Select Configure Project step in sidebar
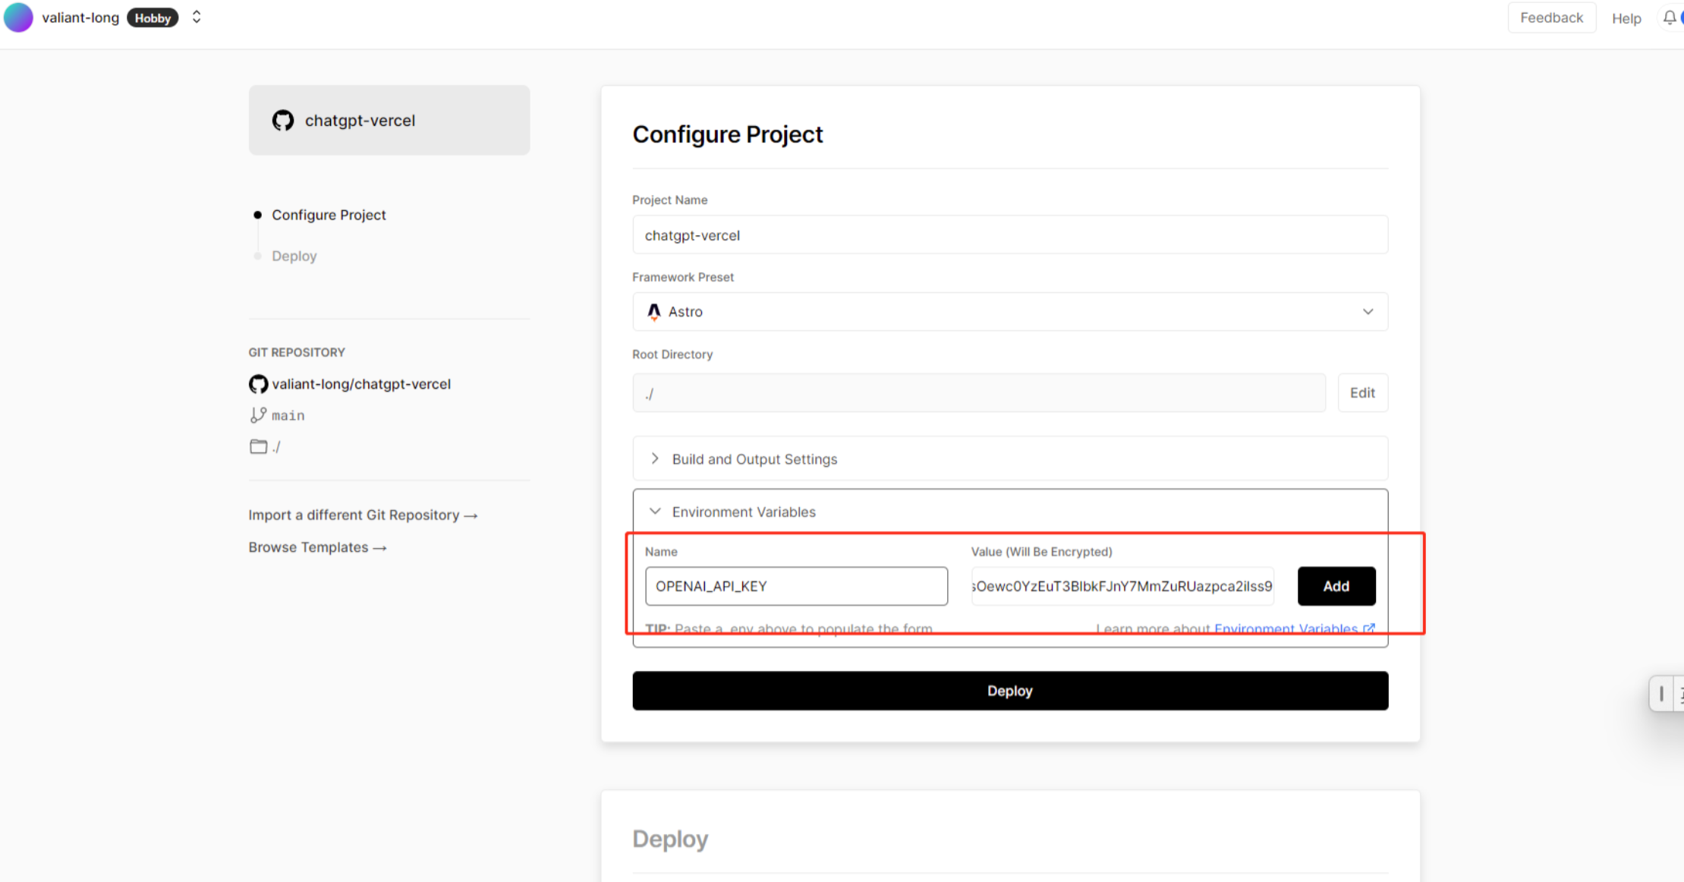 pyautogui.click(x=329, y=215)
